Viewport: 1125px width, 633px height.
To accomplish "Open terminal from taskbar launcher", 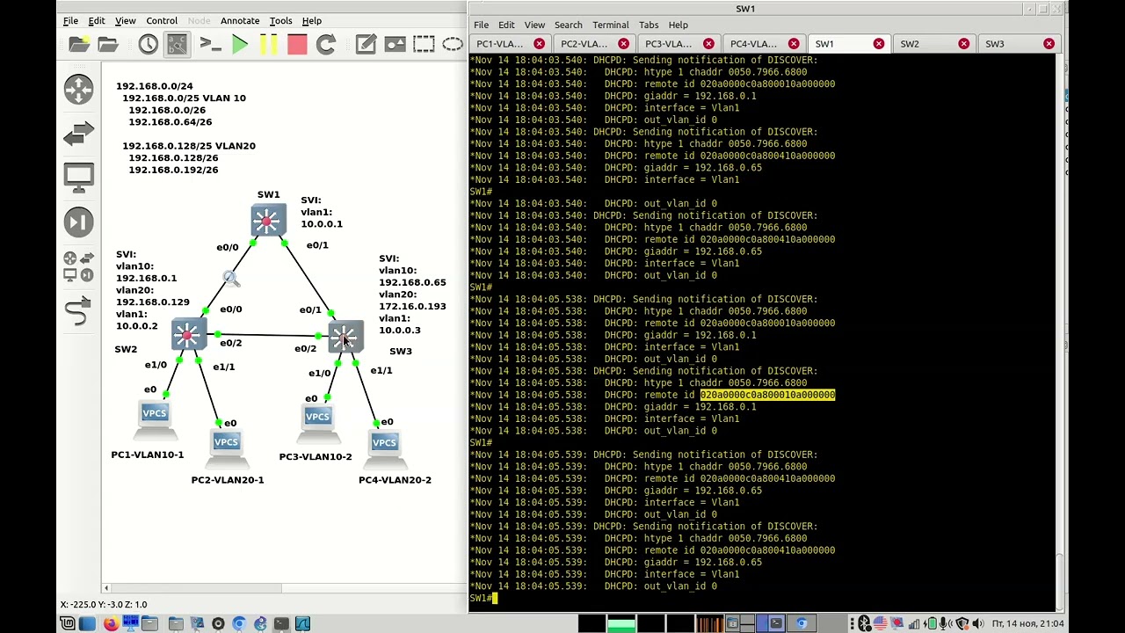I will 281,623.
